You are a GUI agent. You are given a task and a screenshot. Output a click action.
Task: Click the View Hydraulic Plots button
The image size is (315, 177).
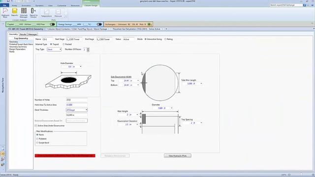(x=178, y=156)
